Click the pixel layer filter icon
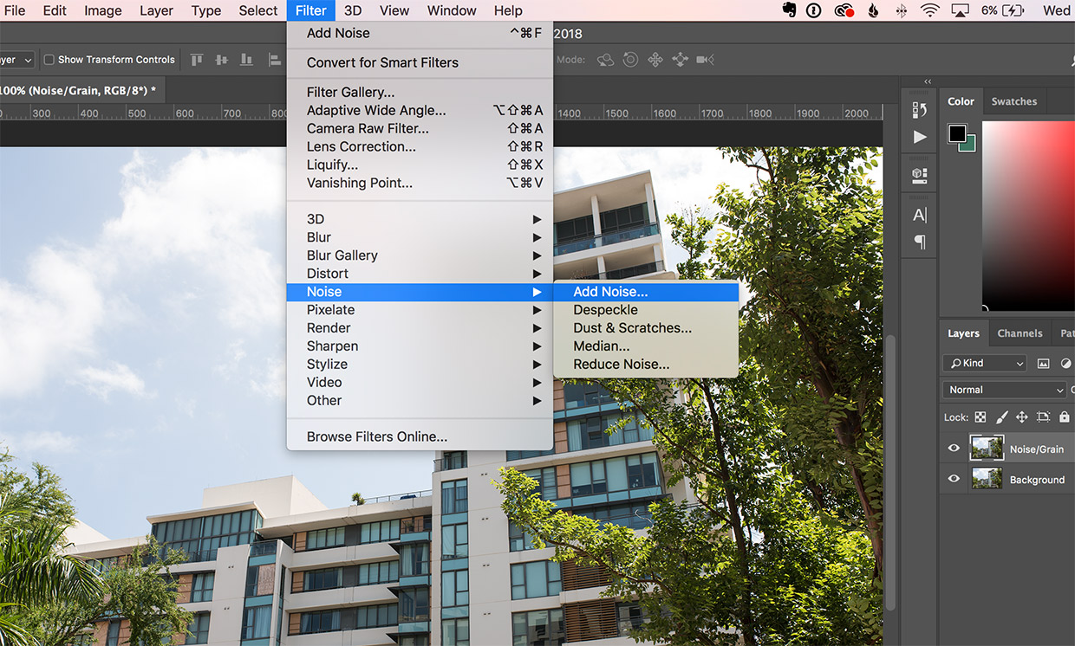 [x=1043, y=364]
